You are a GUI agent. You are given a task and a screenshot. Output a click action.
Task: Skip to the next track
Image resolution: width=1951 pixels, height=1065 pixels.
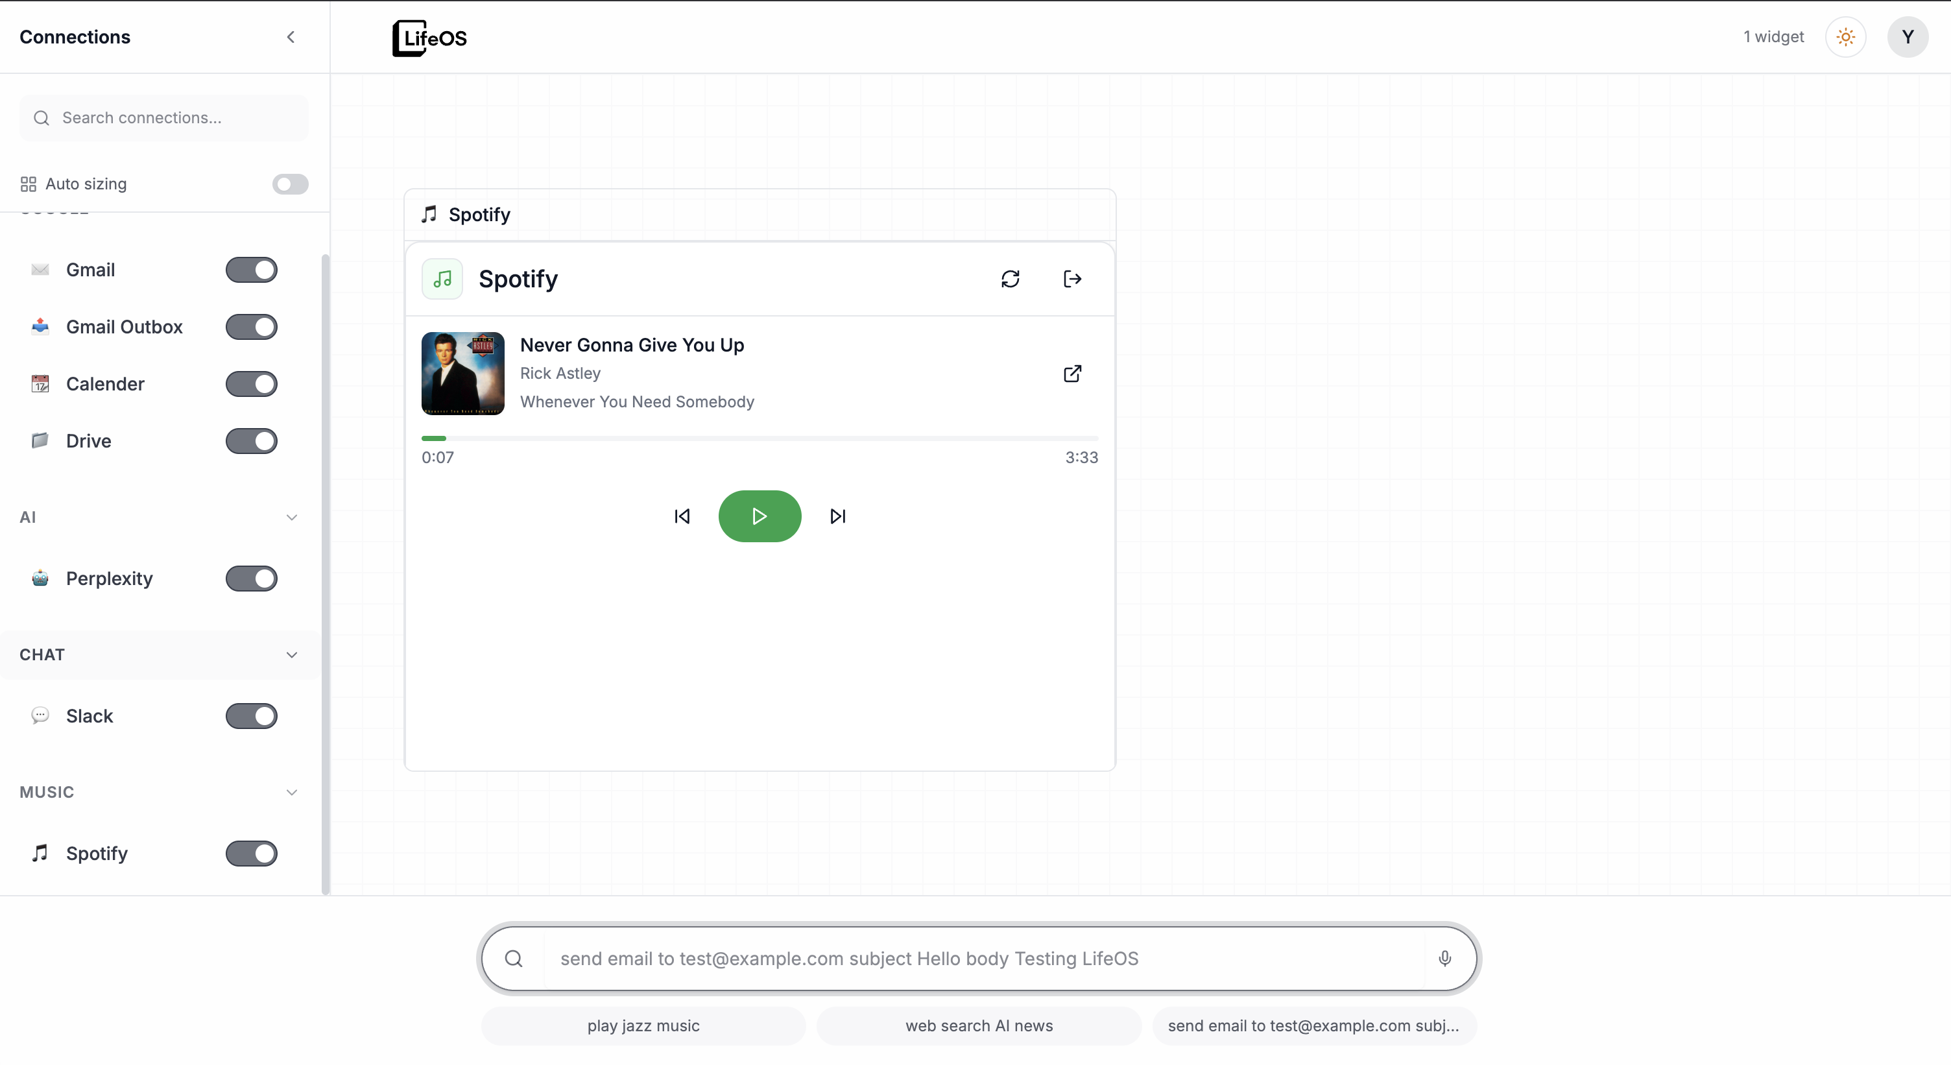(x=837, y=516)
